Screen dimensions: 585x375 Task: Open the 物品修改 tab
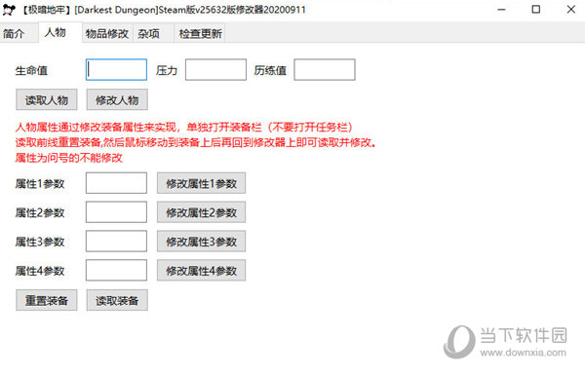pos(107,33)
